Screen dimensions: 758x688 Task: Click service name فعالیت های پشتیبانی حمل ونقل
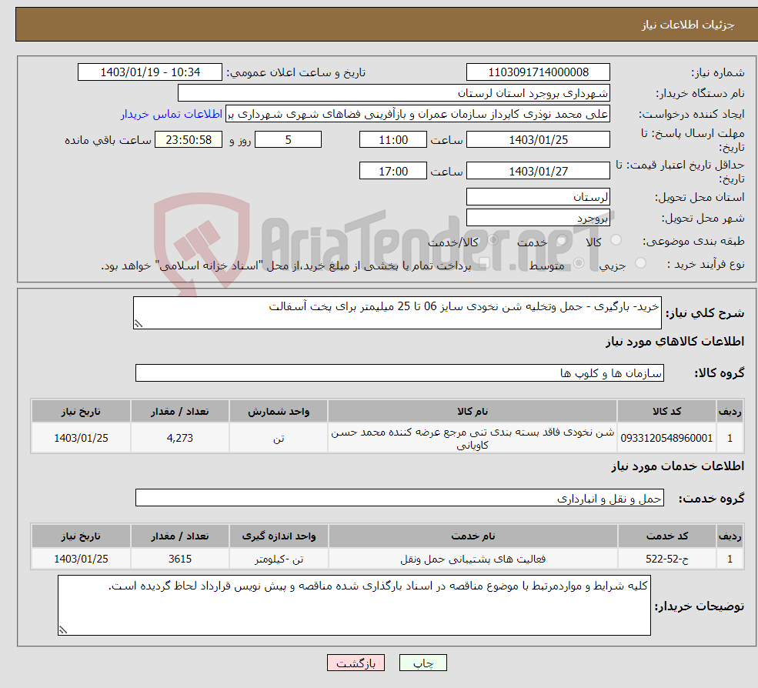(x=472, y=559)
